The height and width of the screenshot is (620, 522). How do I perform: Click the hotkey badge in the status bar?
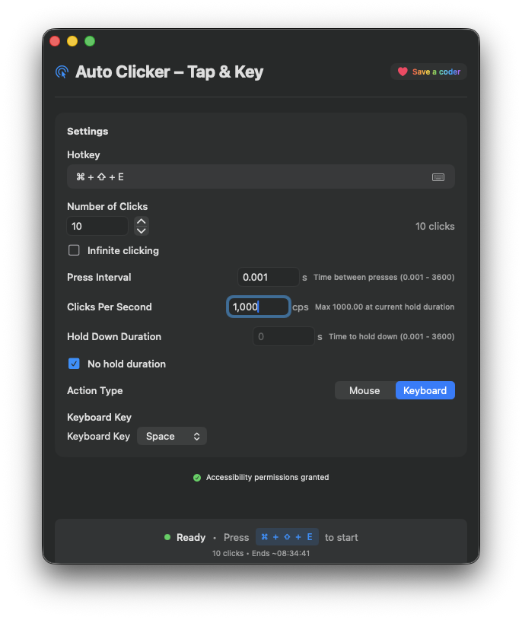[x=286, y=536]
